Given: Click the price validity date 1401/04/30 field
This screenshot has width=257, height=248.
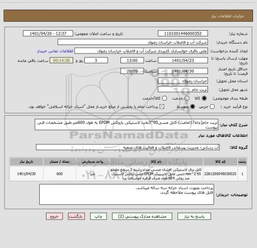Looking at the screenshot, I should (x=183, y=71).
